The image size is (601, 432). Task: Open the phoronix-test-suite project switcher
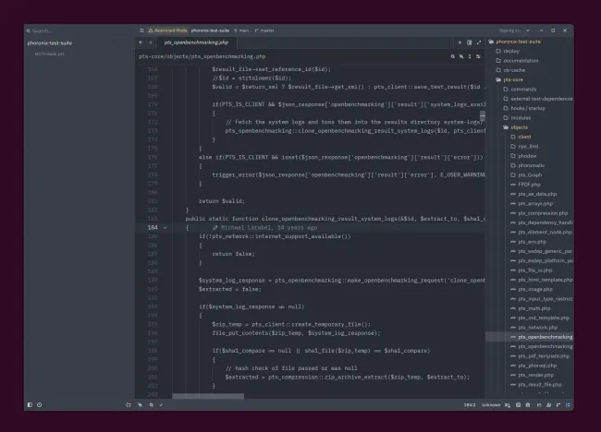[x=210, y=30]
